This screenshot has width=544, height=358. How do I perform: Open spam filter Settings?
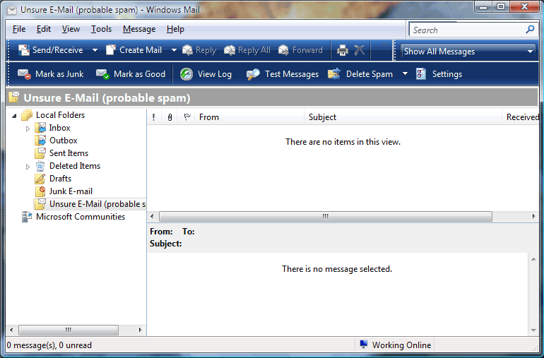[x=439, y=74]
